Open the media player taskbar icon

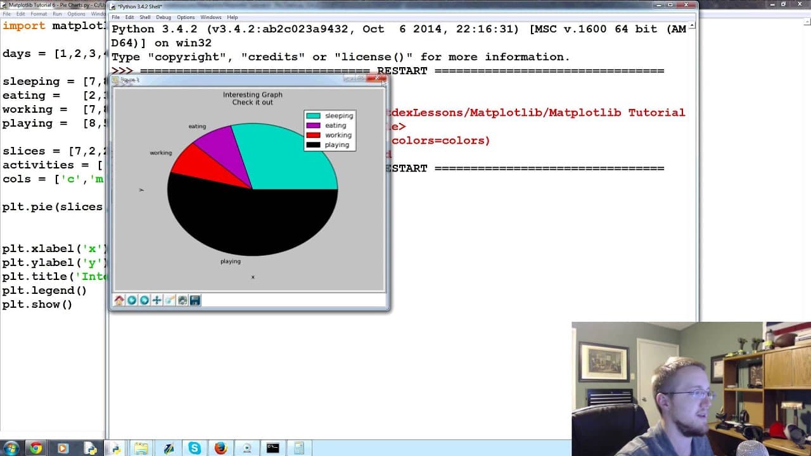coord(62,448)
